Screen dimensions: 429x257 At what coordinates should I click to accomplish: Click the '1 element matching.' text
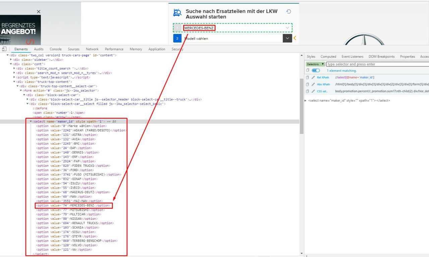[x=342, y=71]
